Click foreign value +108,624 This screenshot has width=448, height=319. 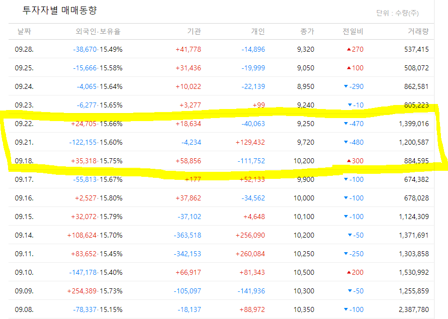(82, 235)
